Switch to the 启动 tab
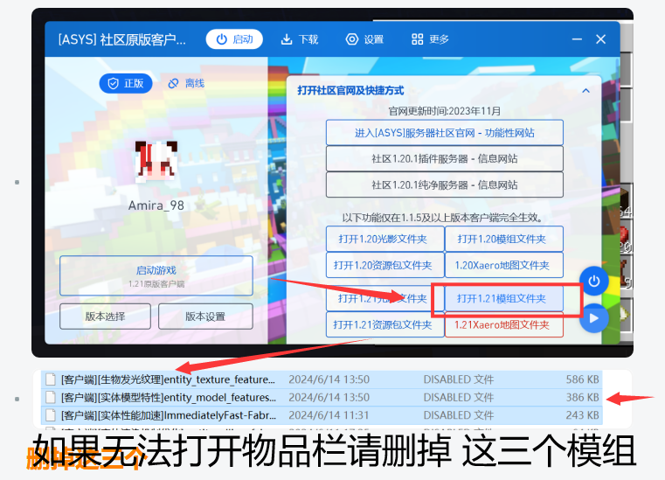665x480 pixels. click(234, 39)
